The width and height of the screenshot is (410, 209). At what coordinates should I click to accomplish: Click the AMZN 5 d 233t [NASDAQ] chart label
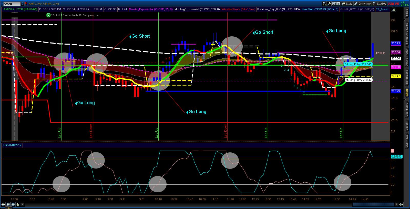coord(20,9)
